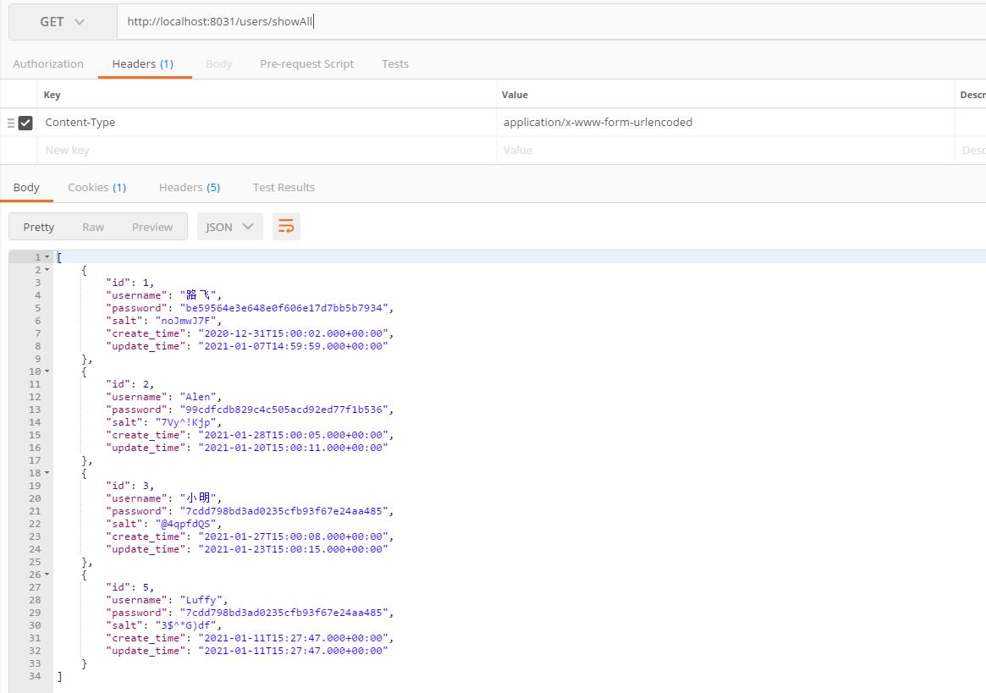
Task: Click update_time value 2021-01-07T14:59:59
Action: [293, 346]
